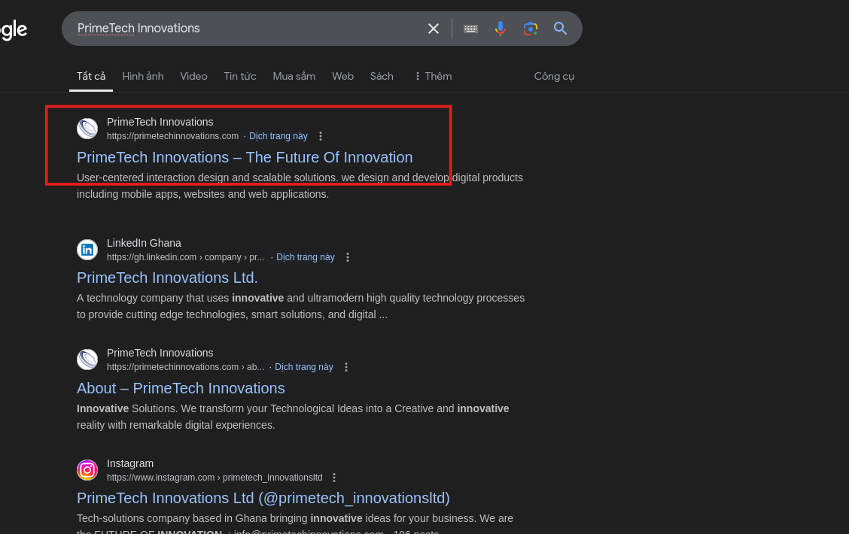Click the Innovative Solutions snippet text

293,417
